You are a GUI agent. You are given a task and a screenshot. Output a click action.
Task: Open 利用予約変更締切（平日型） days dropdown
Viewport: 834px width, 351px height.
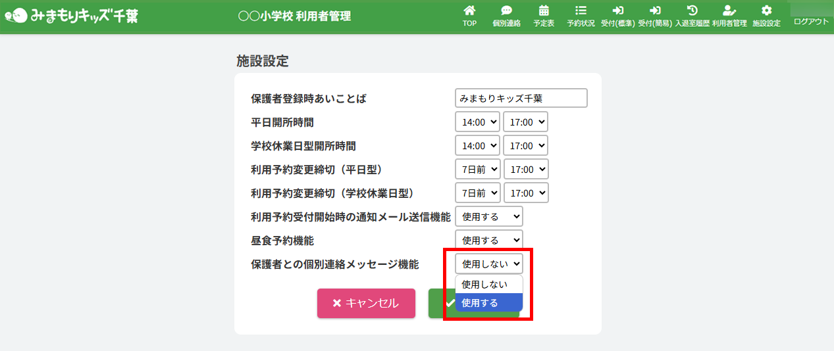(477, 169)
